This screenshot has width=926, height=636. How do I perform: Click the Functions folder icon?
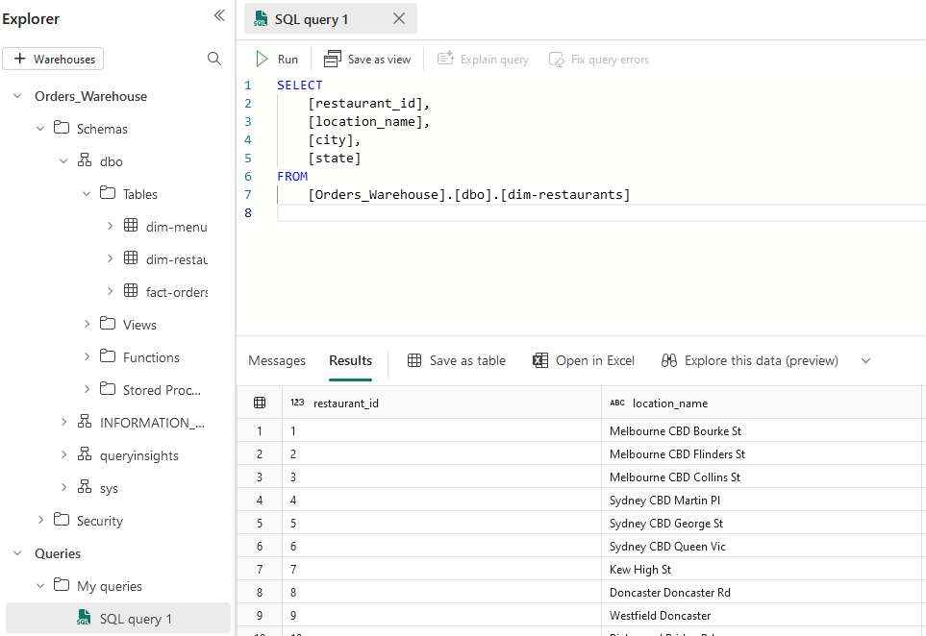click(108, 355)
